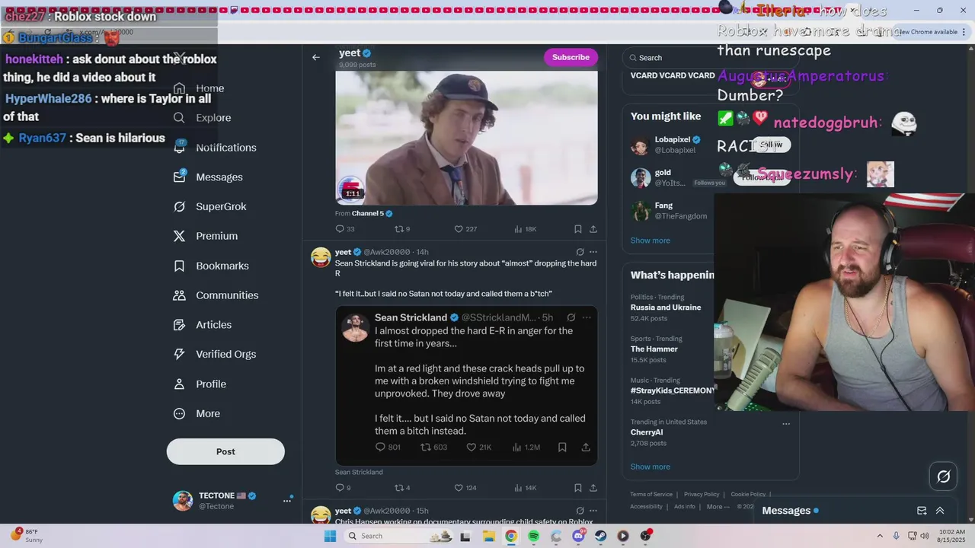975x548 pixels.
Task: Show hidden system tray icons
Action: tap(880, 536)
